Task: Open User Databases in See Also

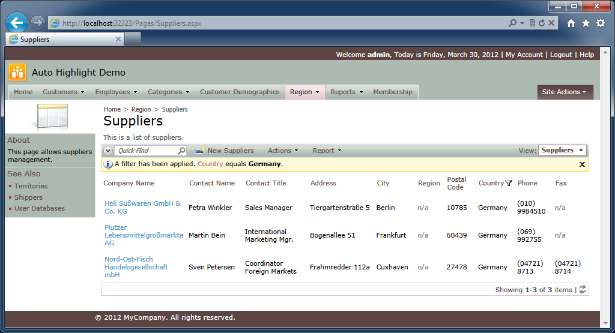Action: click(x=40, y=208)
